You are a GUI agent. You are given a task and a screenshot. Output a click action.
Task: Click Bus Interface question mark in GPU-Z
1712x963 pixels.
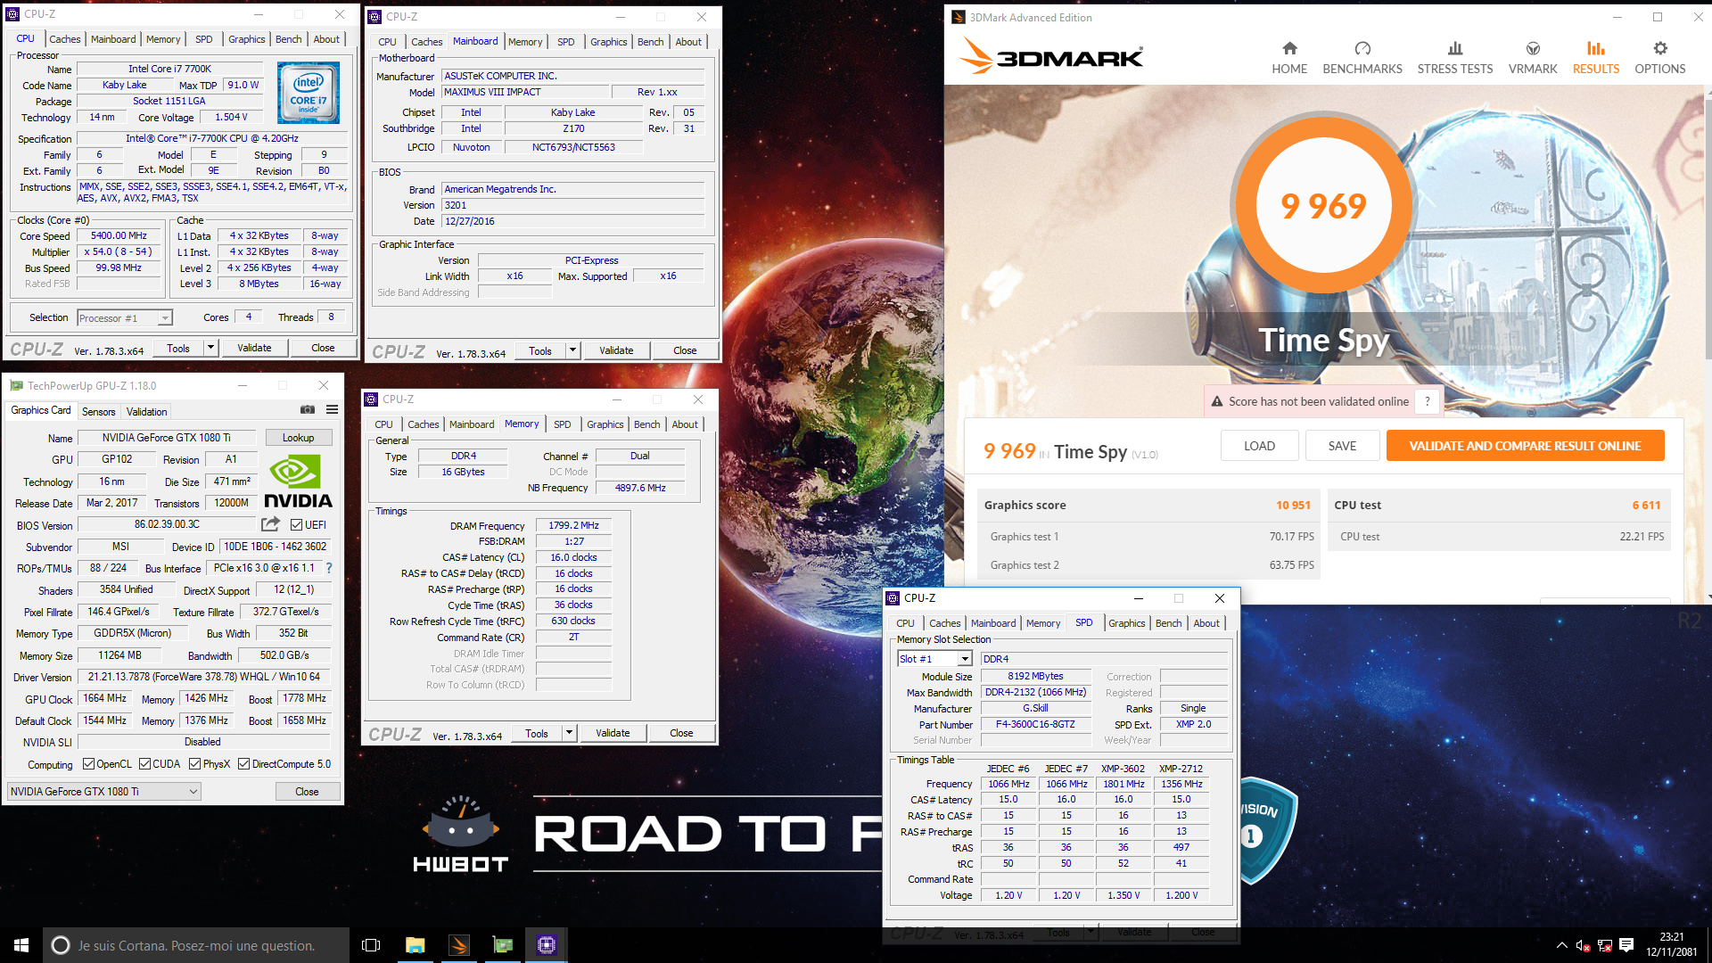pyautogui.click(x=329, y=568)
